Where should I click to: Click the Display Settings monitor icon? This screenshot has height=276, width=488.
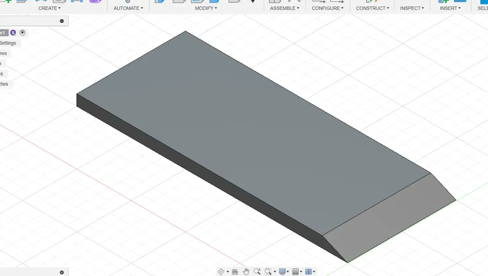point(282,271)
